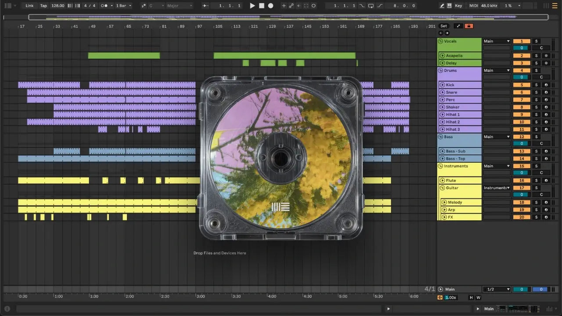Screen dimensions: 562x316
Task: Click the H height optimize button
Action: 471,298
